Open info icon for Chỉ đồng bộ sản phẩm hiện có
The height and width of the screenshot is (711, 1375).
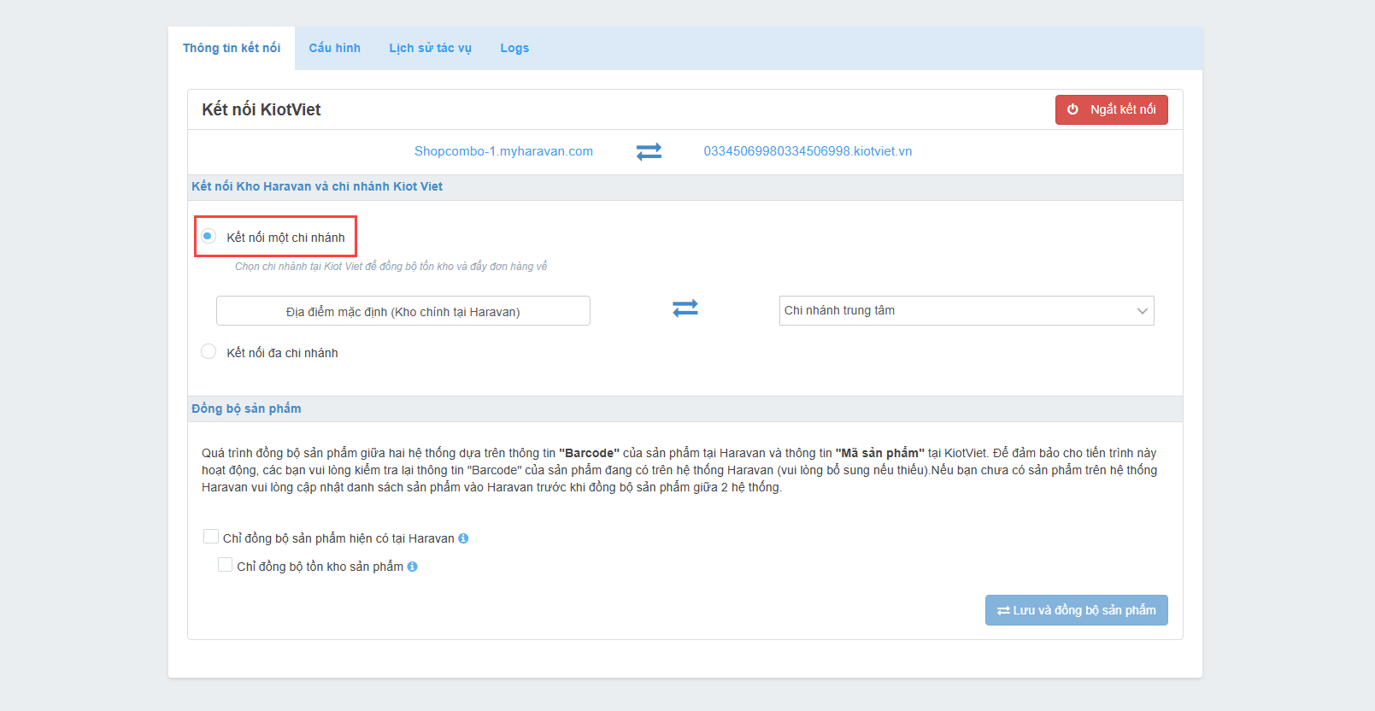coord(463,538)
